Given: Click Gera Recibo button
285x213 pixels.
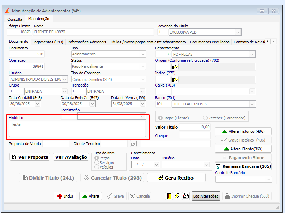Looking at the screenshot, I should point(176,178).
